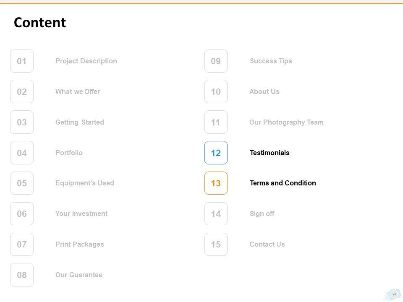Click the 04 number box
403x302 pixels.
(22, 153)
